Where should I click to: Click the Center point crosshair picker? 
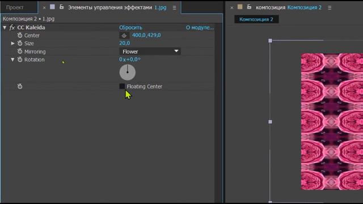pos(124,36)
